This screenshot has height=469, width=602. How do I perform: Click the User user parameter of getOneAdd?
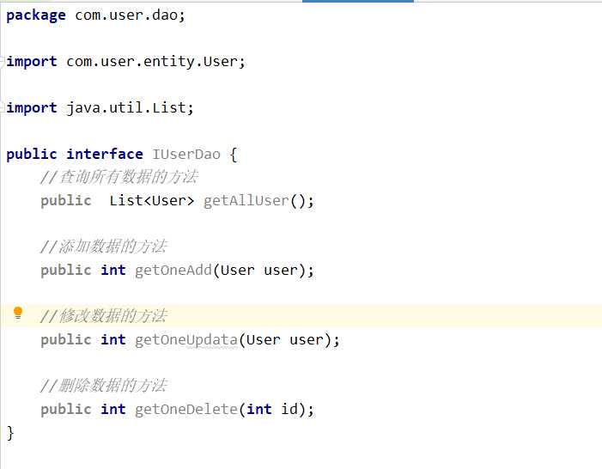click(x=258, y=271)
